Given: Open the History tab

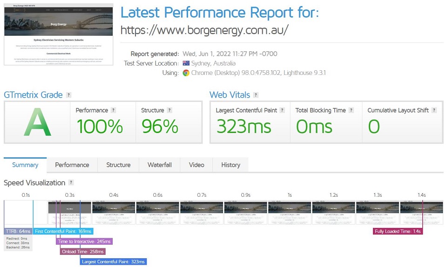Looking at the screenshot, I should pos(230,165).
